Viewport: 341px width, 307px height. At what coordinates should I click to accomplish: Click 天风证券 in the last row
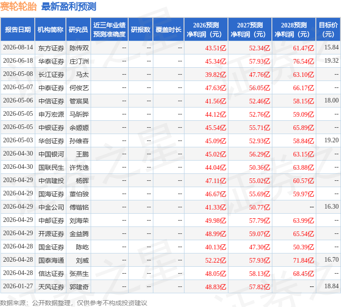click(x=51, y=287)
